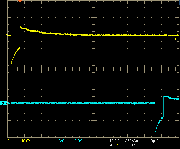Image resolution: width=180 pixels, height=149 pixels.
Task: Click the flat cyan Channel 2 baseline
Action: pos(81,103)
